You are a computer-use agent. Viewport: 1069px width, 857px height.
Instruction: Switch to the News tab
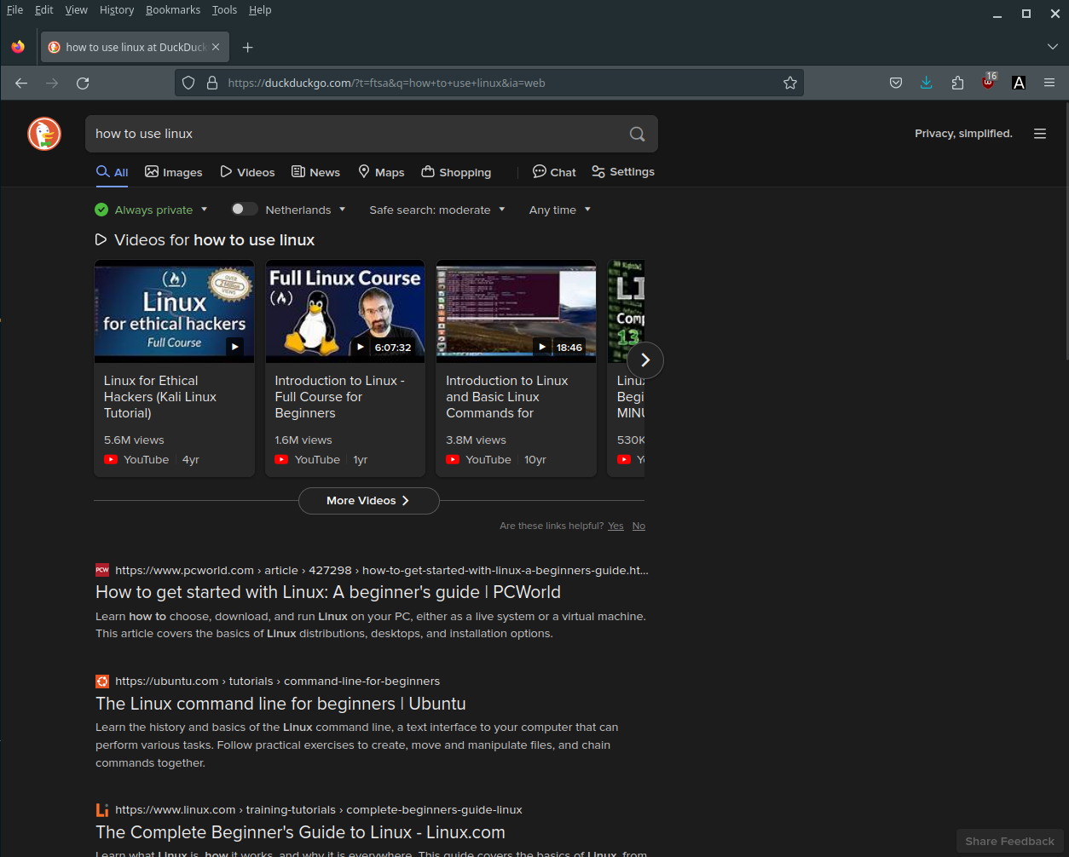(316, 172)
